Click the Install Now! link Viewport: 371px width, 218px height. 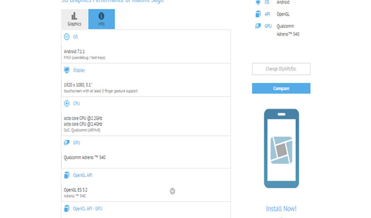281,208
